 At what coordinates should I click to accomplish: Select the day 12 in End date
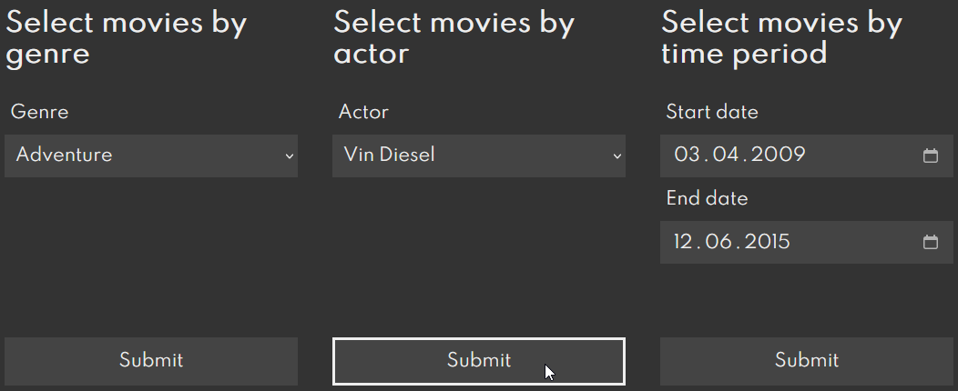click(685, 242)
